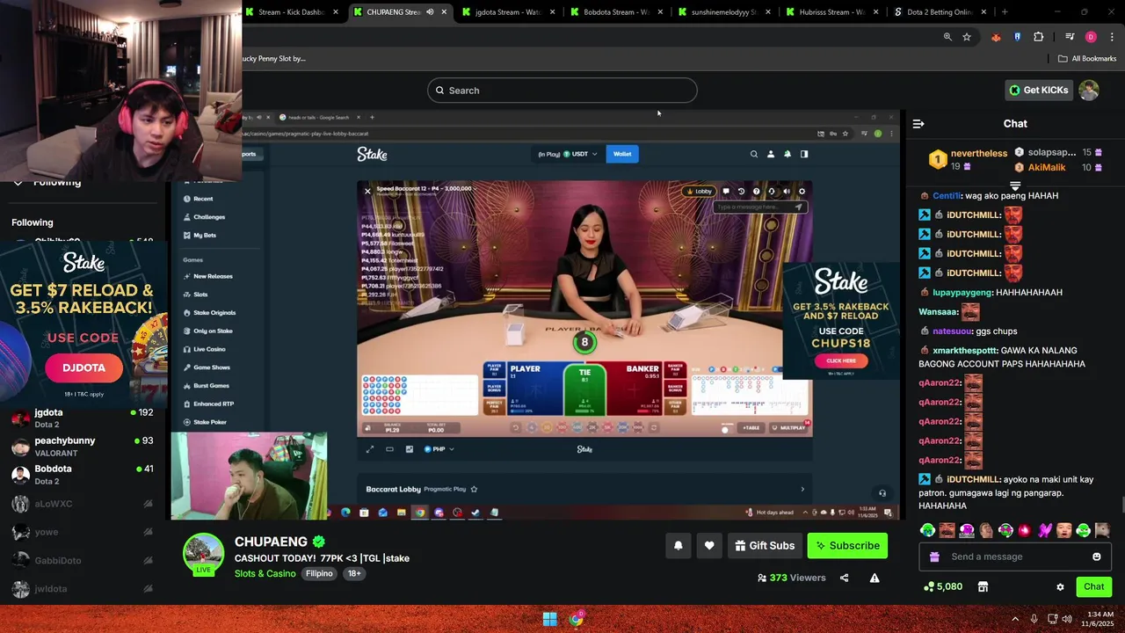Open the browser zoom magnifier icon
Viewport: 1125px width, 633px height.
(x=947, y=37)
